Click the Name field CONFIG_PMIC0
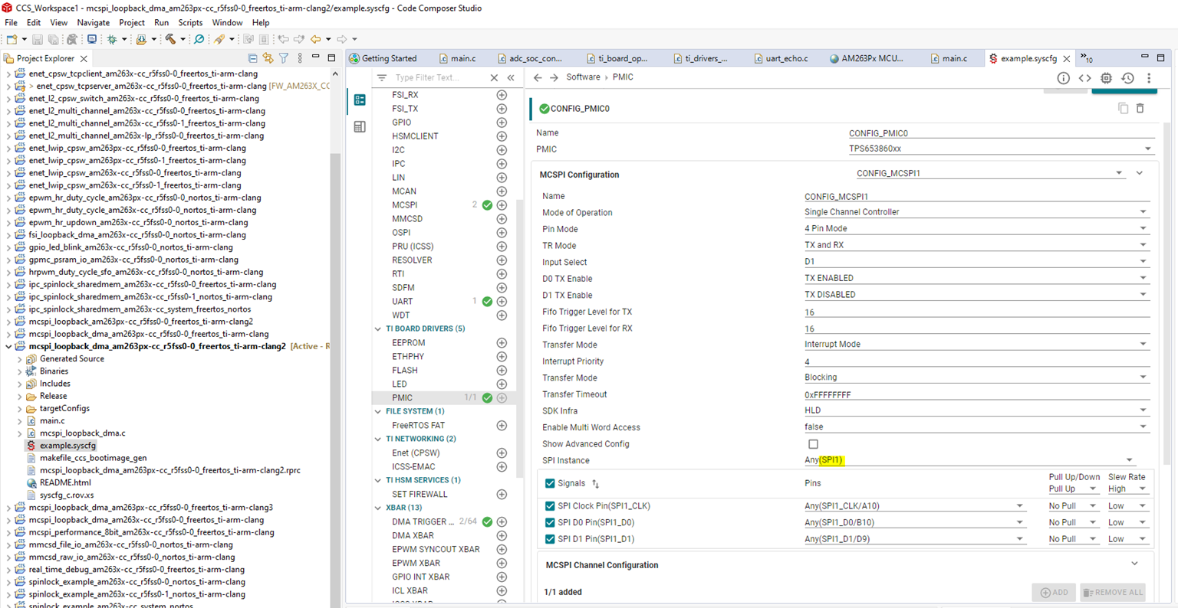The height and width of the screenshot is (608, 1178). click(x=1000, y=133)
